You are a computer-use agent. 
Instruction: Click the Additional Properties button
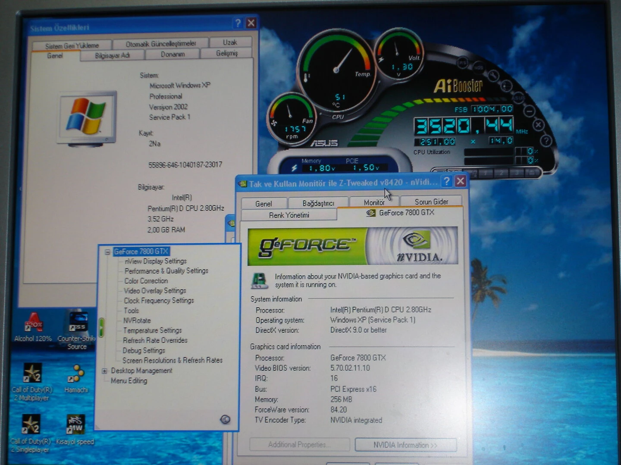pos(299,444)
